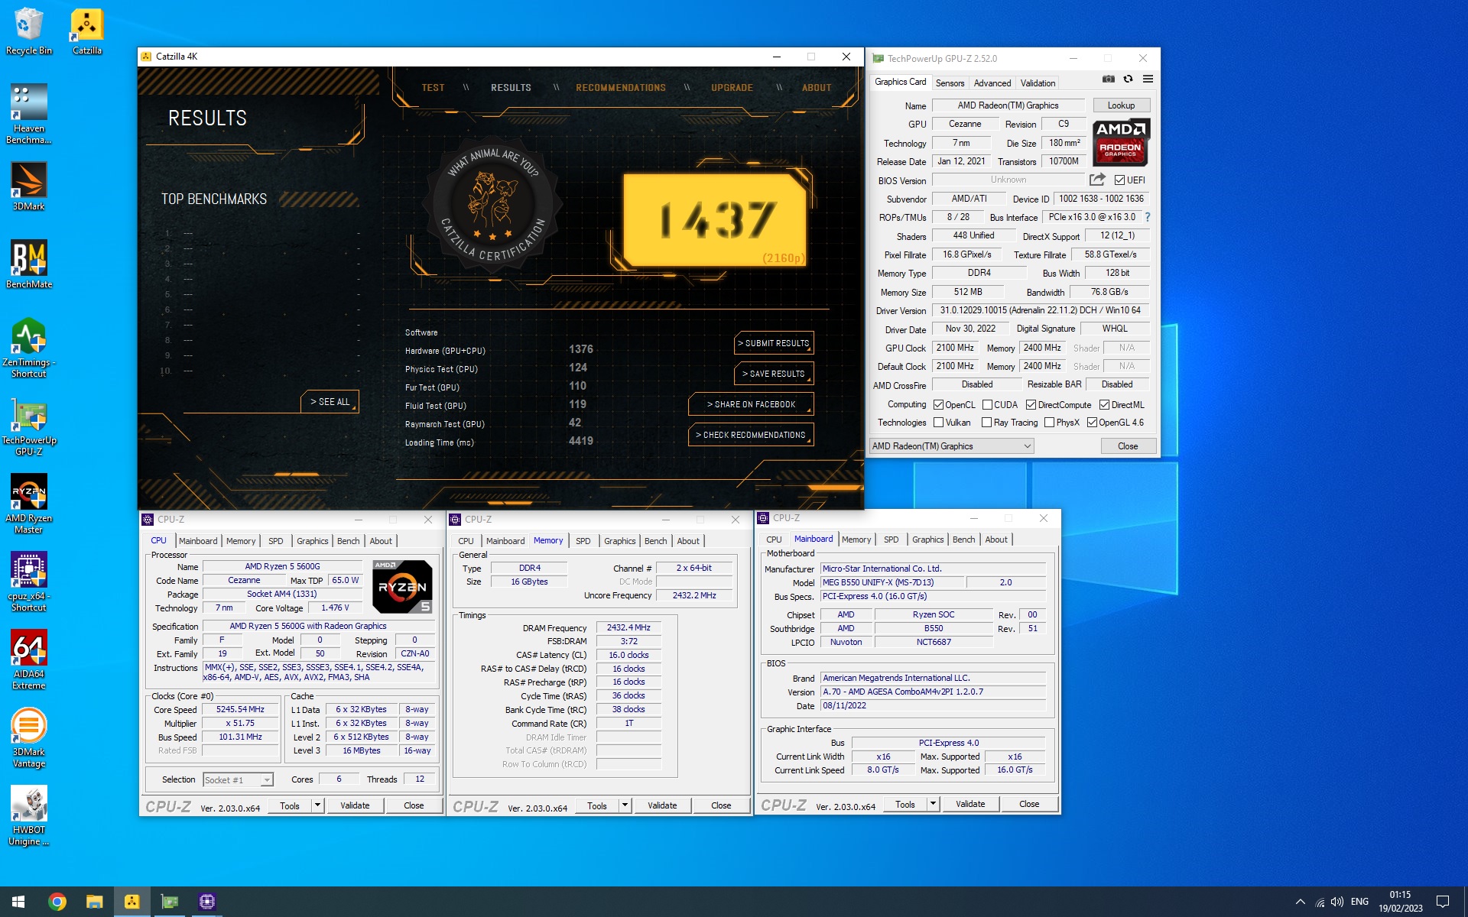Select the BenchMate desktop icon
Viewport: 1468px width, 917px height.
28,264
